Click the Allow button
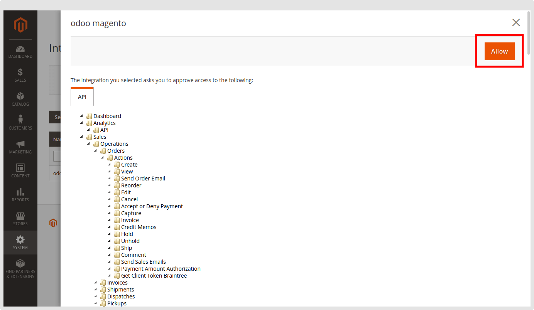Image resolution: width=534 pixels, height=310 pixels. (499, 51)
